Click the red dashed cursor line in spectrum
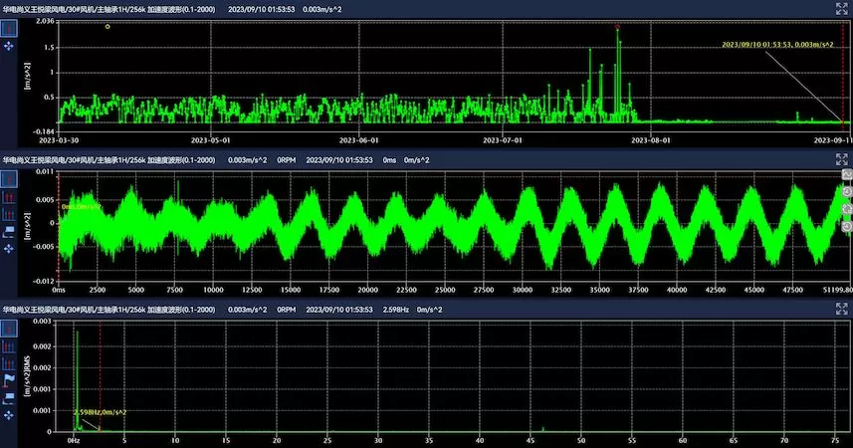This screenshot has height=448, width=853. (101, 368)
